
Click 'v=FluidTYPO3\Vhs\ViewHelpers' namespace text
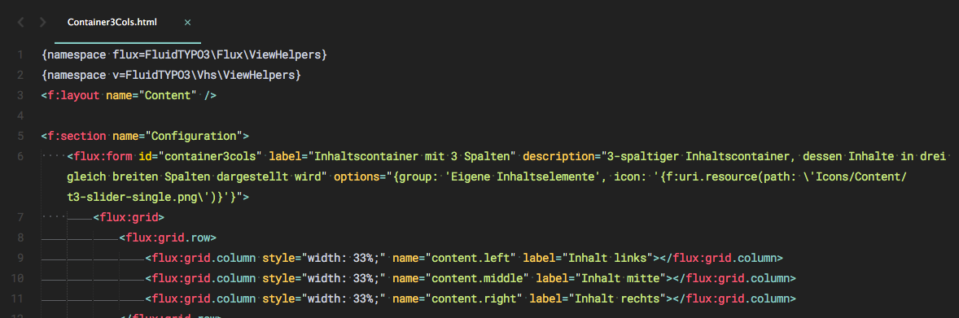coord(204,75)
